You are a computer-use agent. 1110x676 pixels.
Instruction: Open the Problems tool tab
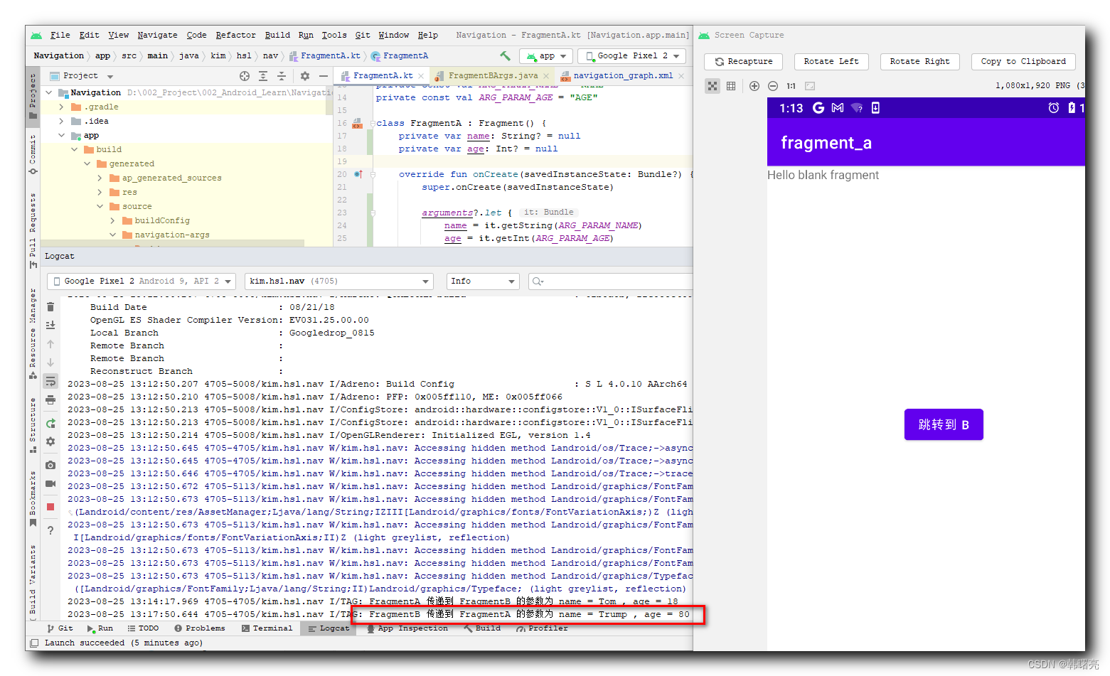[x=199, y=628]
